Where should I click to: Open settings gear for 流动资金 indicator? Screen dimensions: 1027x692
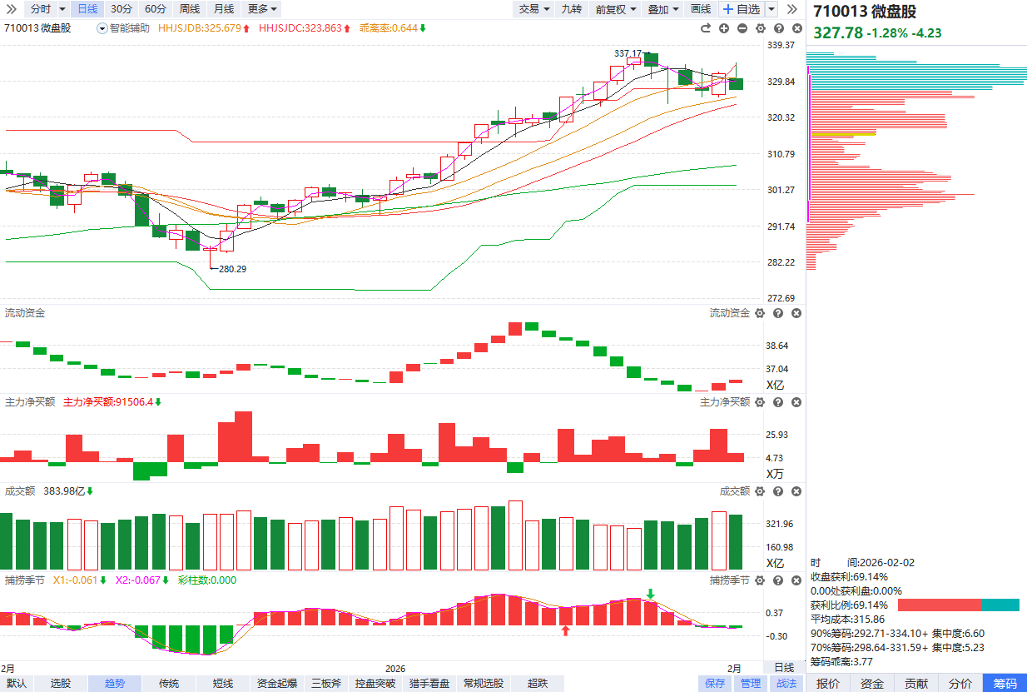760,313
